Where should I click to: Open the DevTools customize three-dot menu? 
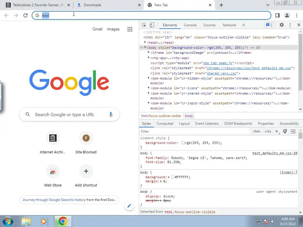click(x=290, y=25)
